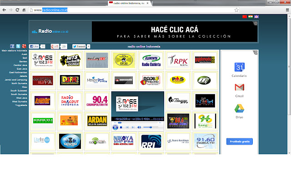Bookmark the page with the star icon
The width and height of the screenshot is (291, 182).
click(236, 10)
